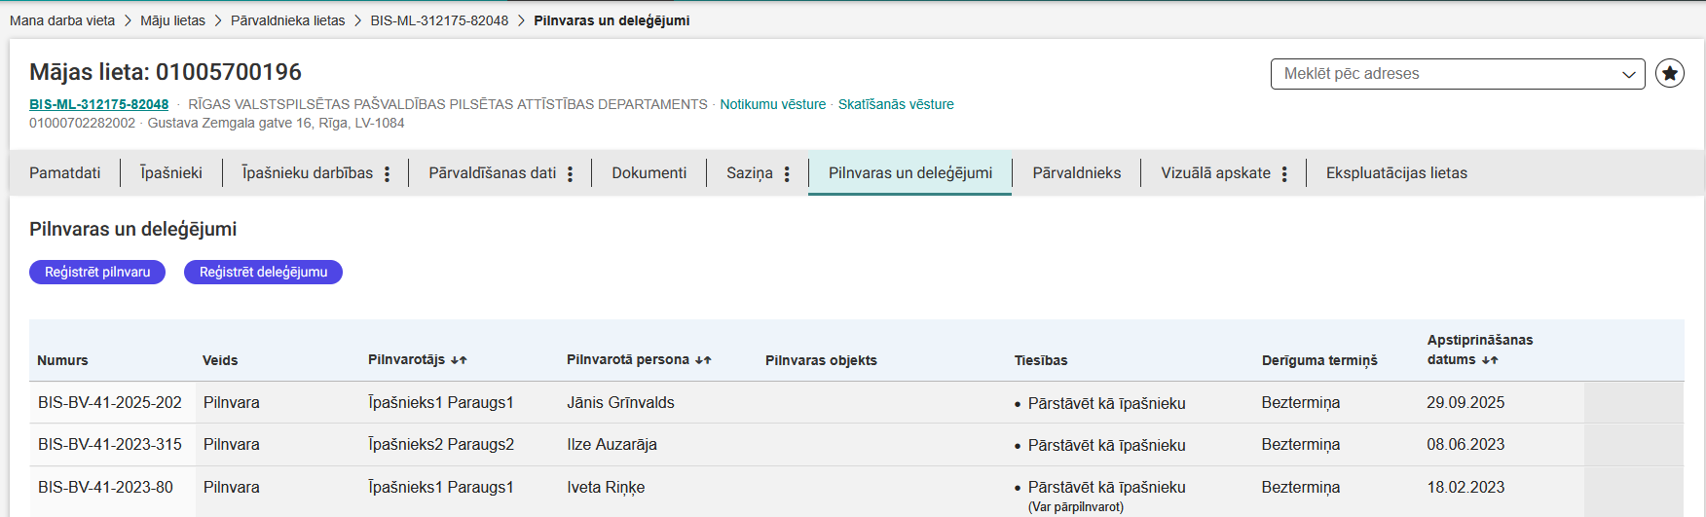The image size is (1706, 517).
Task: Open the Saziņa tab
Action: point(749,172)
